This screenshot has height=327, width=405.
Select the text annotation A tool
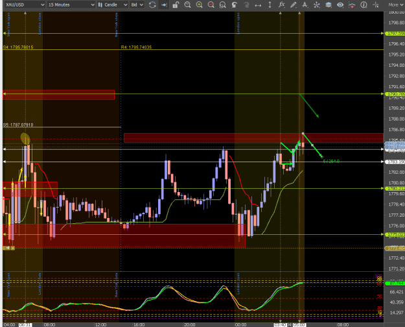click(305, 5)
